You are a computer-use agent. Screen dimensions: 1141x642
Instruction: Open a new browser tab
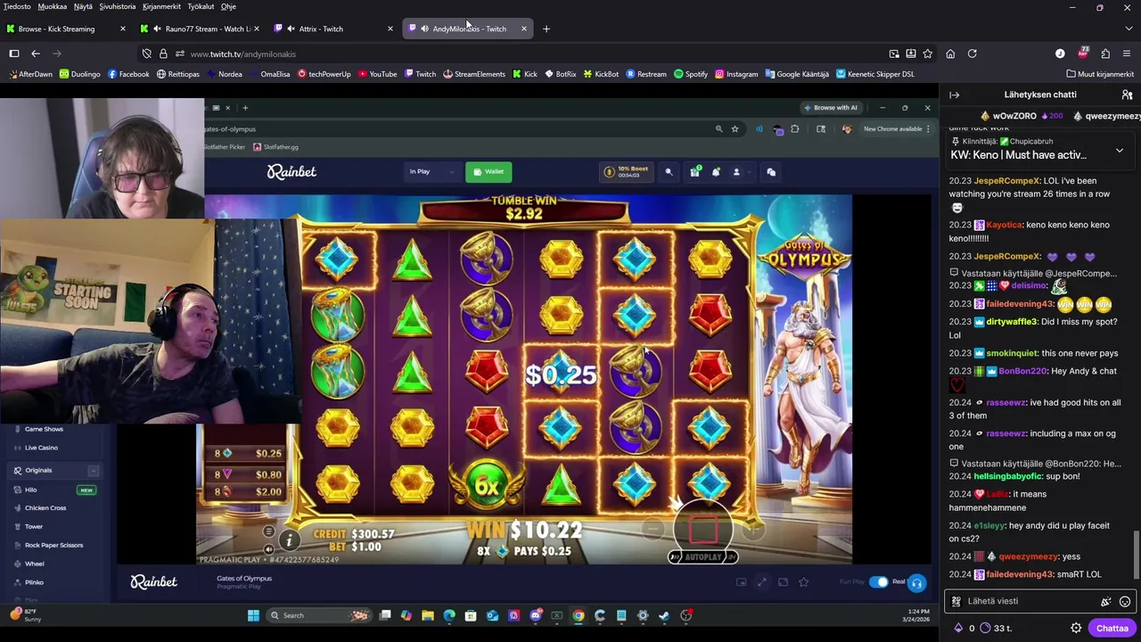click(x=546, y=29)
